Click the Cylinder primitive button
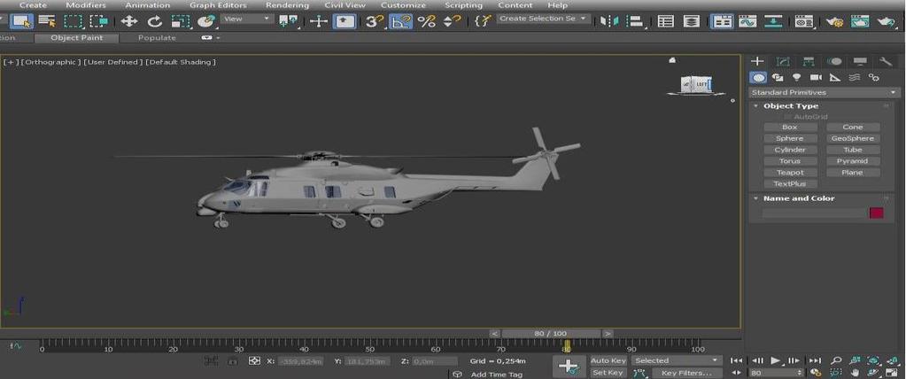 [x=790, y=151]
